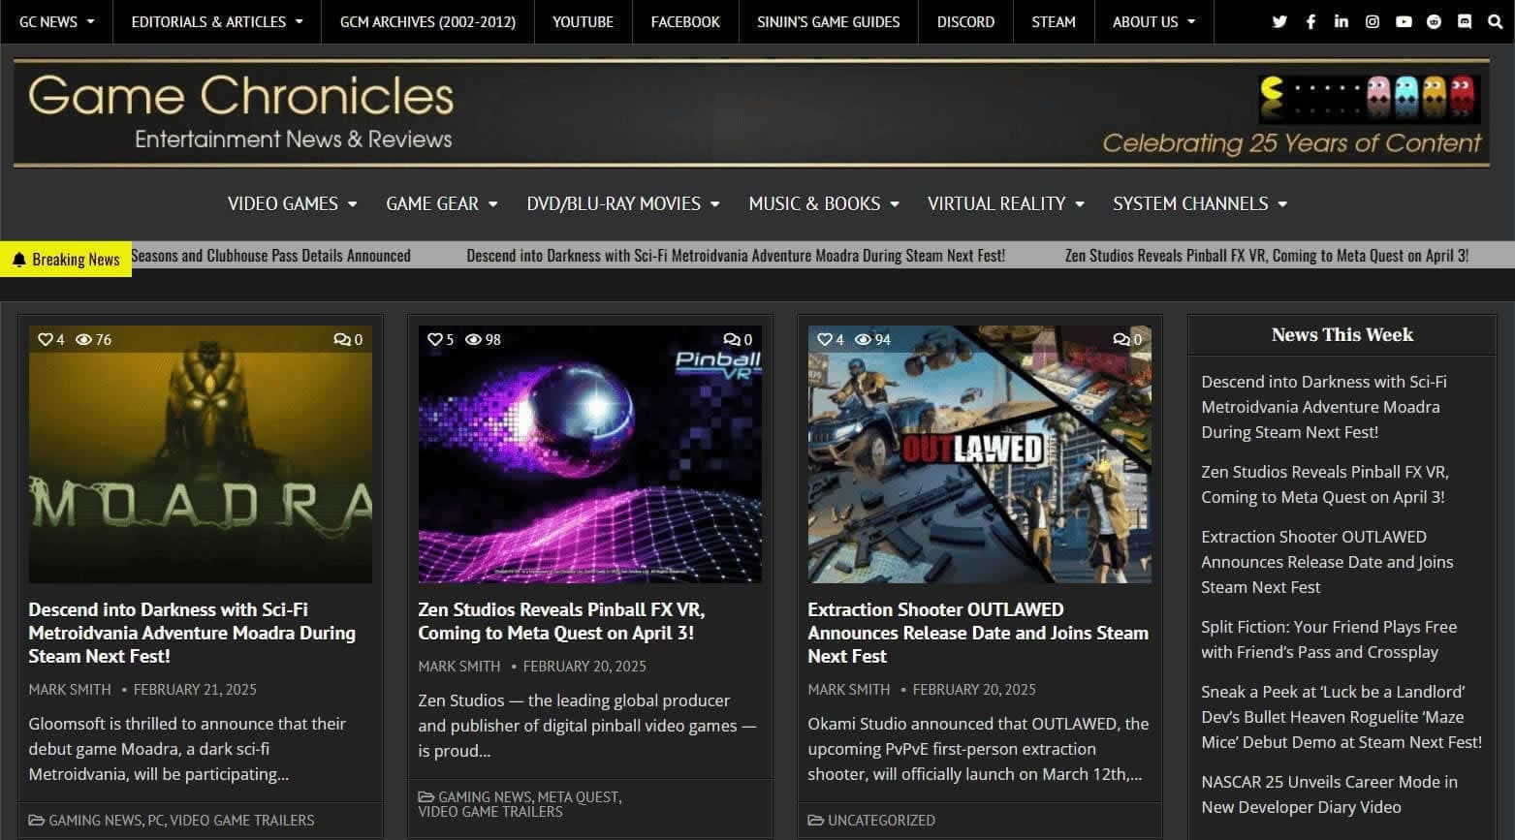Click the YouTube icon in social bar

coord(1404,21)
